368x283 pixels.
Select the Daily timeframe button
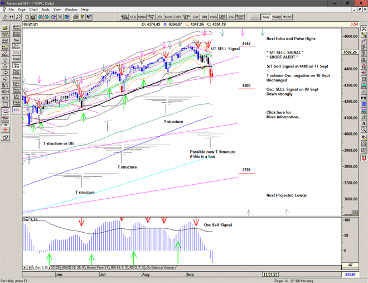pos(266,17)
